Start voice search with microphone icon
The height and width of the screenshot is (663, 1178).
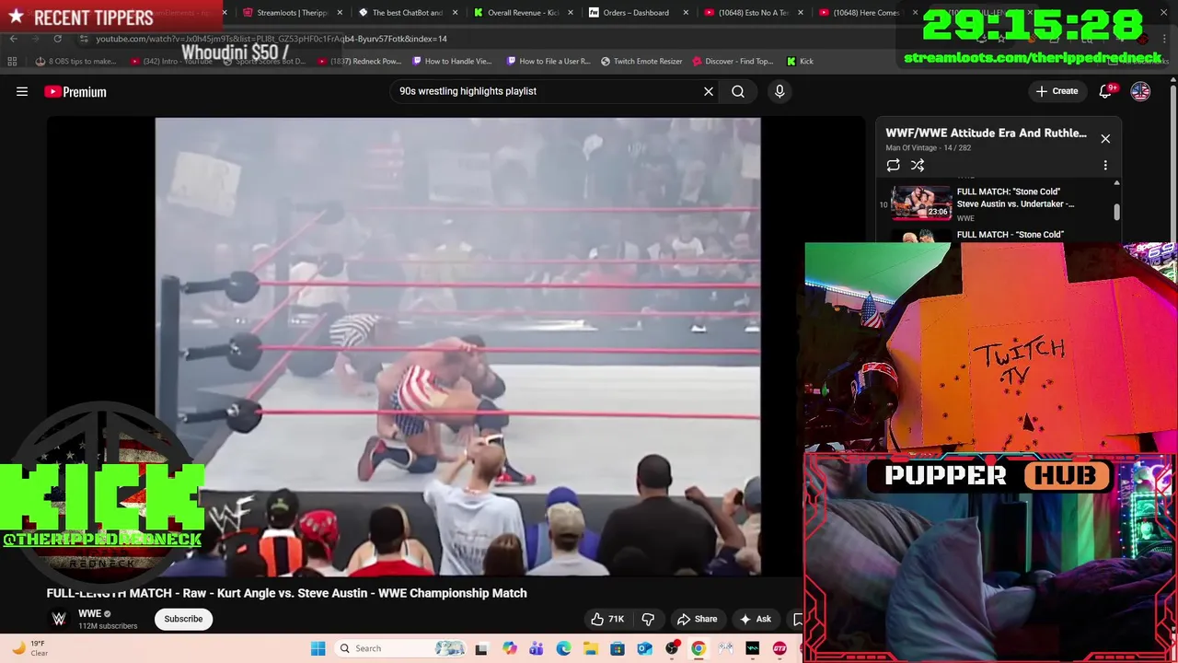pos(780,91)
